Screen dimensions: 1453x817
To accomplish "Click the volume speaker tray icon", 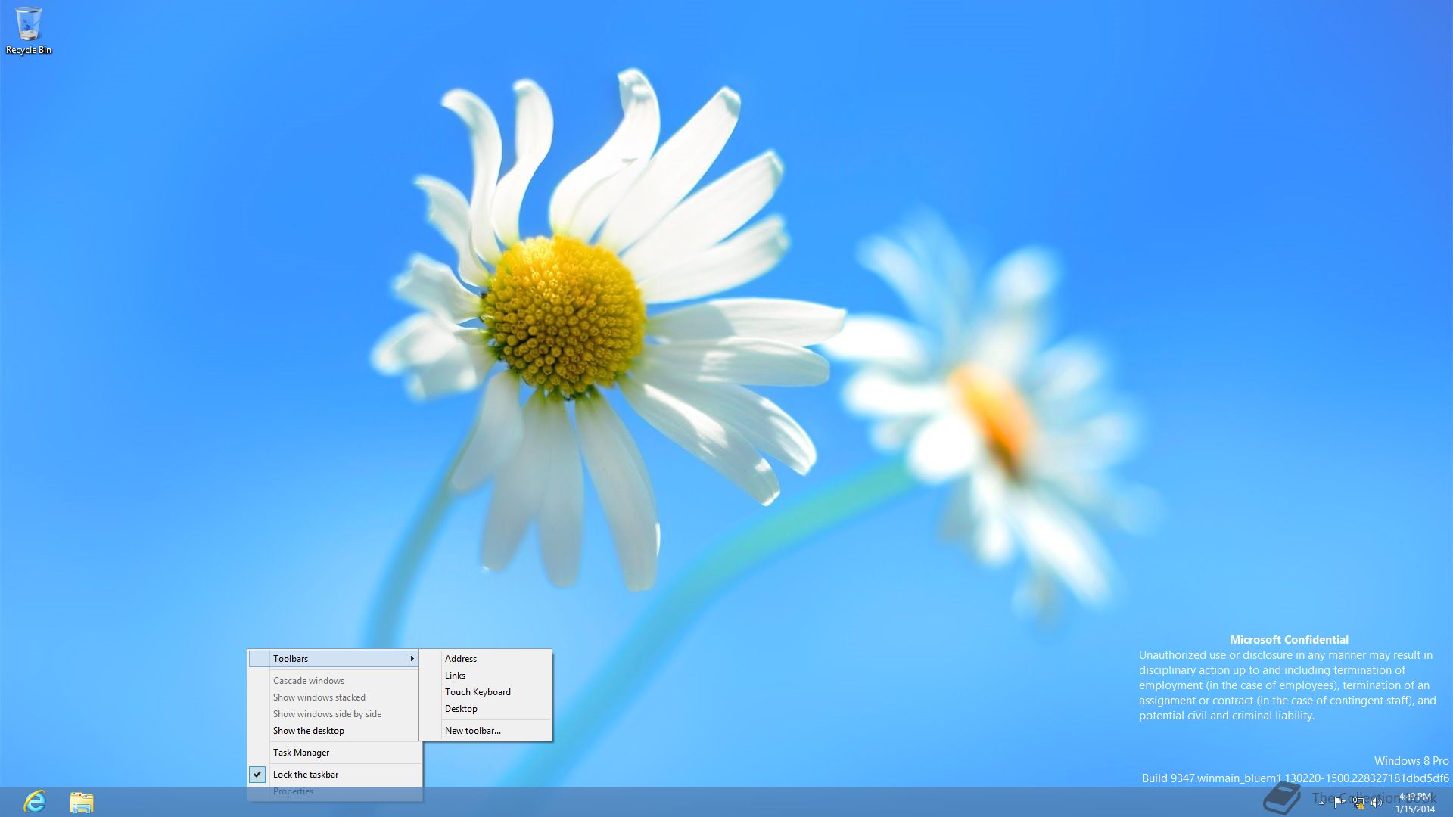I will click(1377, 803).
